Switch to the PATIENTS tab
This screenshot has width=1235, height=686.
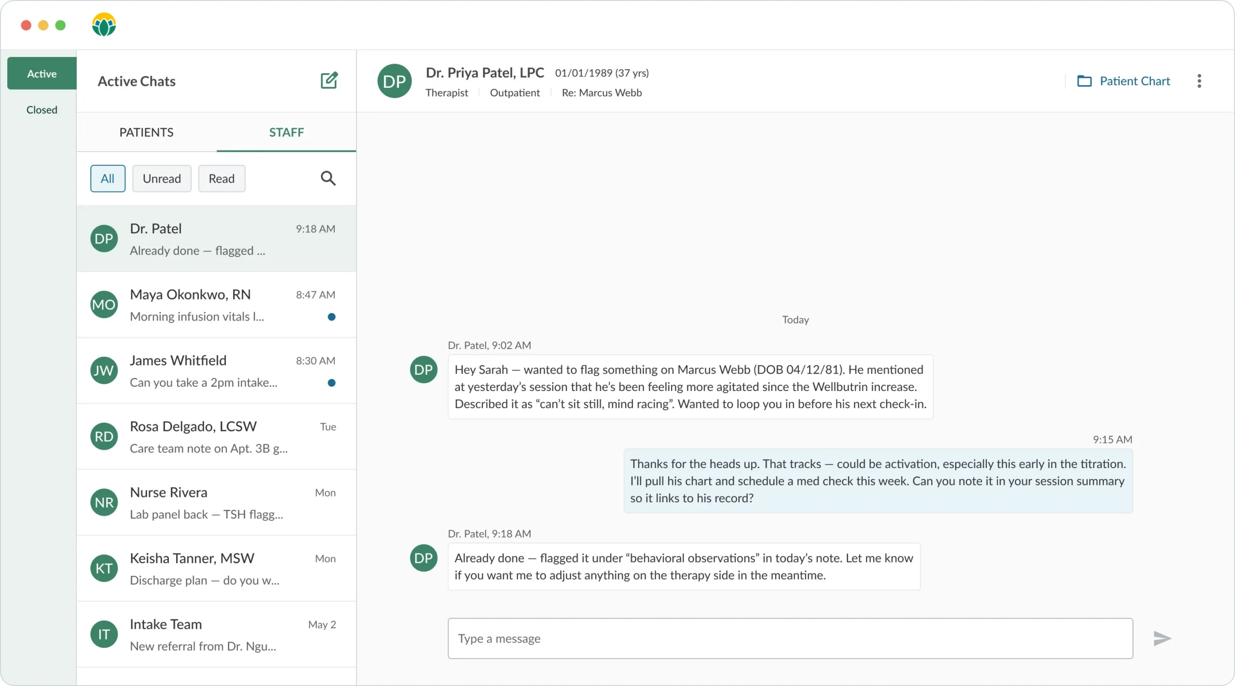[146, 132]
